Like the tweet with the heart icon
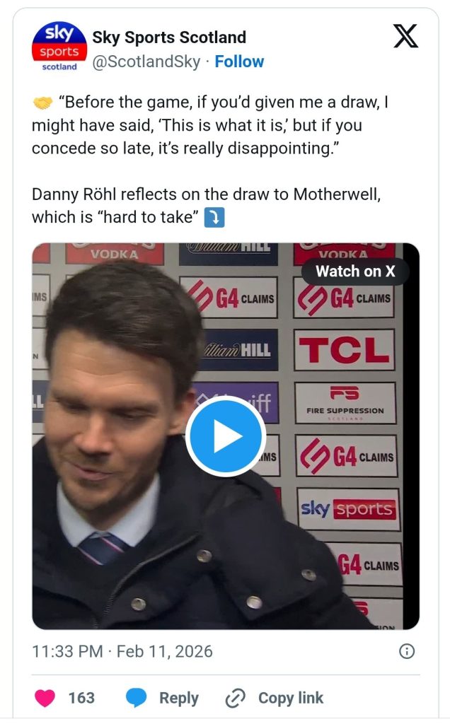This screenshot has width=450, height=724. pyautogui.click(x=46, y=699)
